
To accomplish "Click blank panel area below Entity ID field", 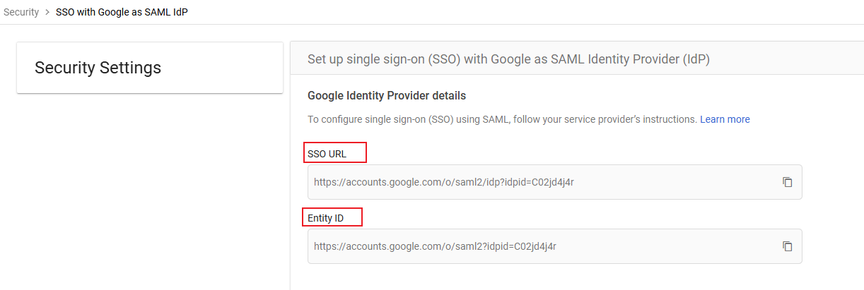I will 551,277.
